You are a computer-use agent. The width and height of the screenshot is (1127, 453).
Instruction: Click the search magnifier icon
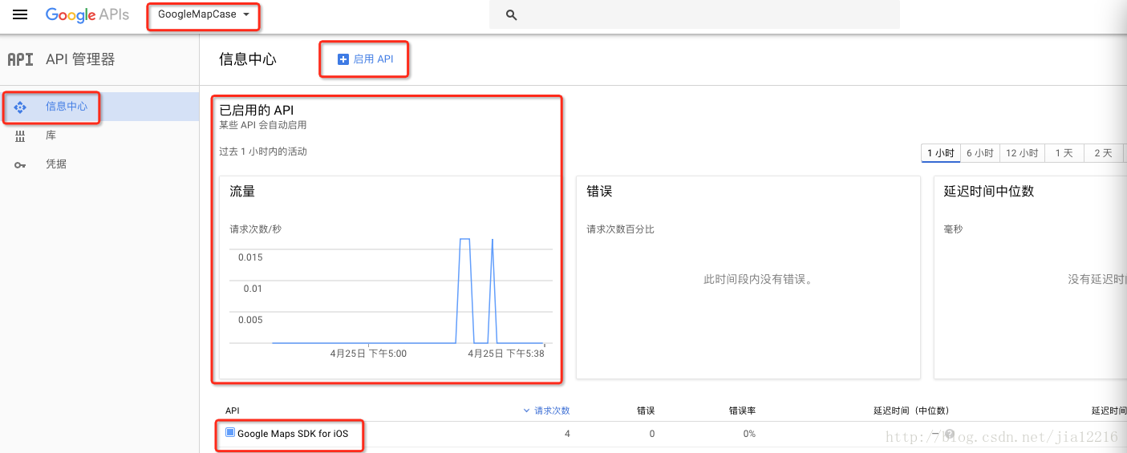click(x=512, y=15)
